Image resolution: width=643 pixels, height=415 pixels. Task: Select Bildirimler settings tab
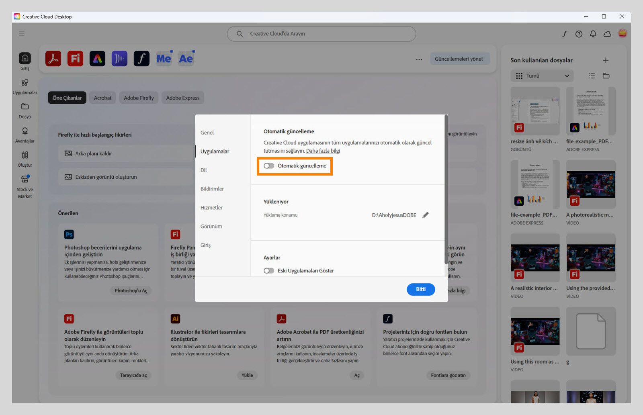[x=212, y=189]
